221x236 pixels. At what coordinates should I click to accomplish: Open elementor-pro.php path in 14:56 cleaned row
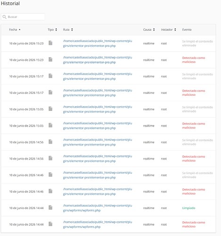coord(98,142)
